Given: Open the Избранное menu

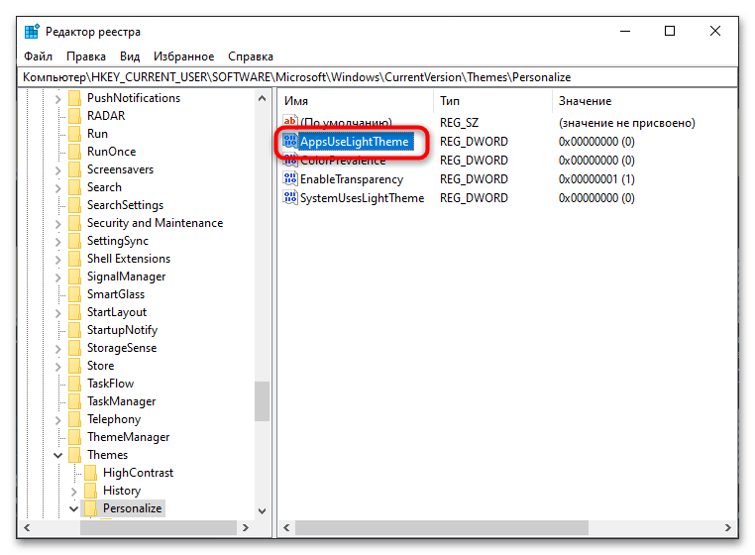Looking at the screenshot, I should pyautogui.click(x=183, y=56).
